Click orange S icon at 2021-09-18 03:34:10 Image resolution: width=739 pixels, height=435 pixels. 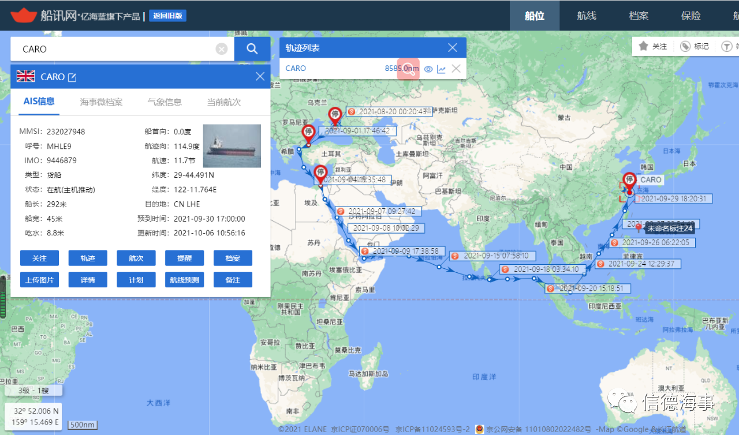pyautogui.click(x=505, y=269)
